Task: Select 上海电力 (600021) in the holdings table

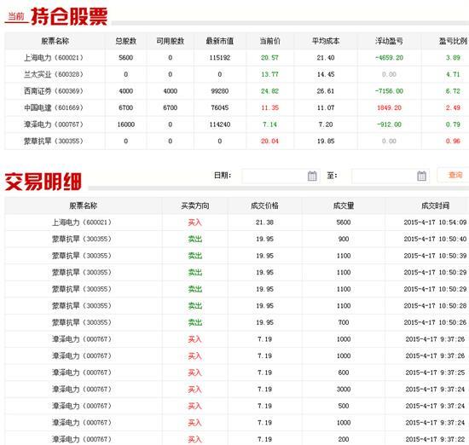Action: [x=54, y=58]
